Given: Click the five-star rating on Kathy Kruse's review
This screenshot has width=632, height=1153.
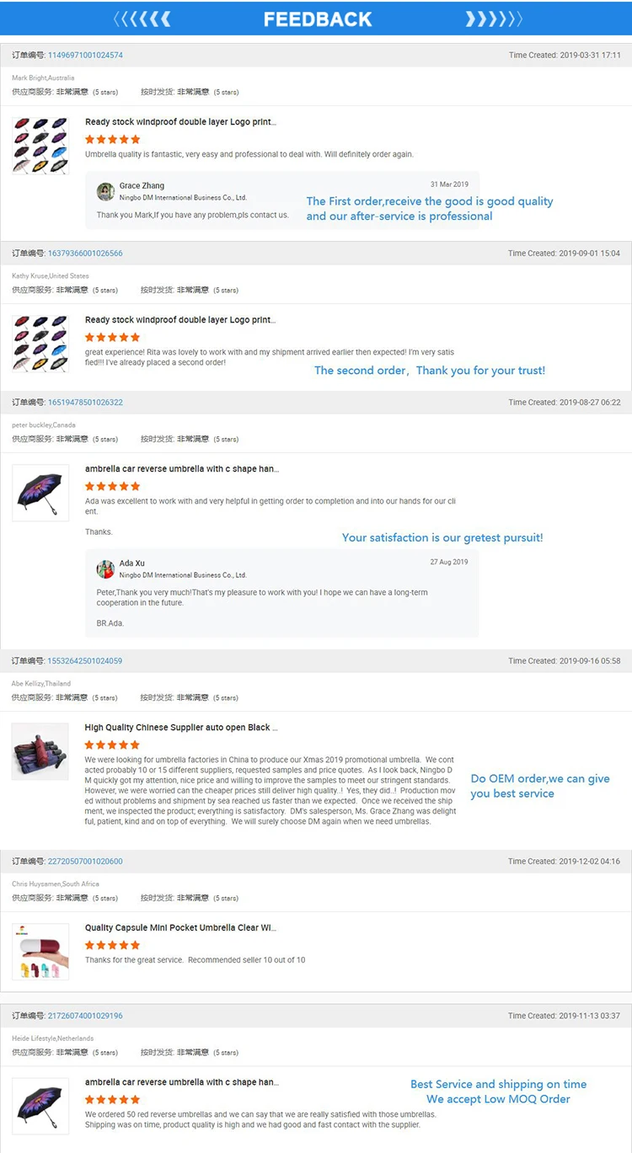Looking at the screenshot, I should coord(112,337).
